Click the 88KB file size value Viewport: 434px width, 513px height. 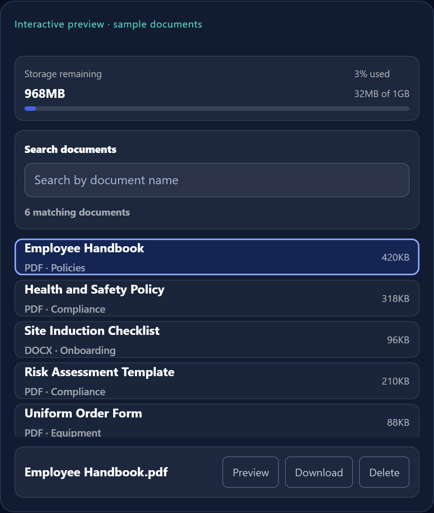tap(398, 422)
